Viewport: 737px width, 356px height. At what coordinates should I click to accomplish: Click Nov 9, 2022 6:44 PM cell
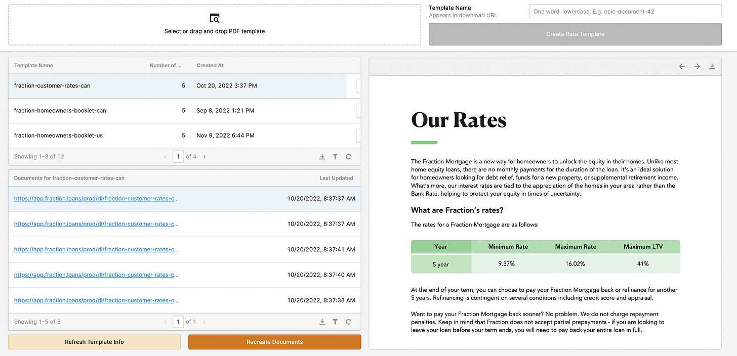[225, 136]
